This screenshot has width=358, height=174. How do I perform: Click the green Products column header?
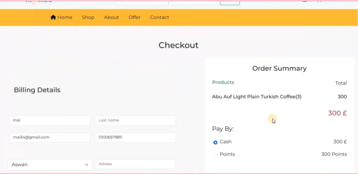tap(223, 82)
